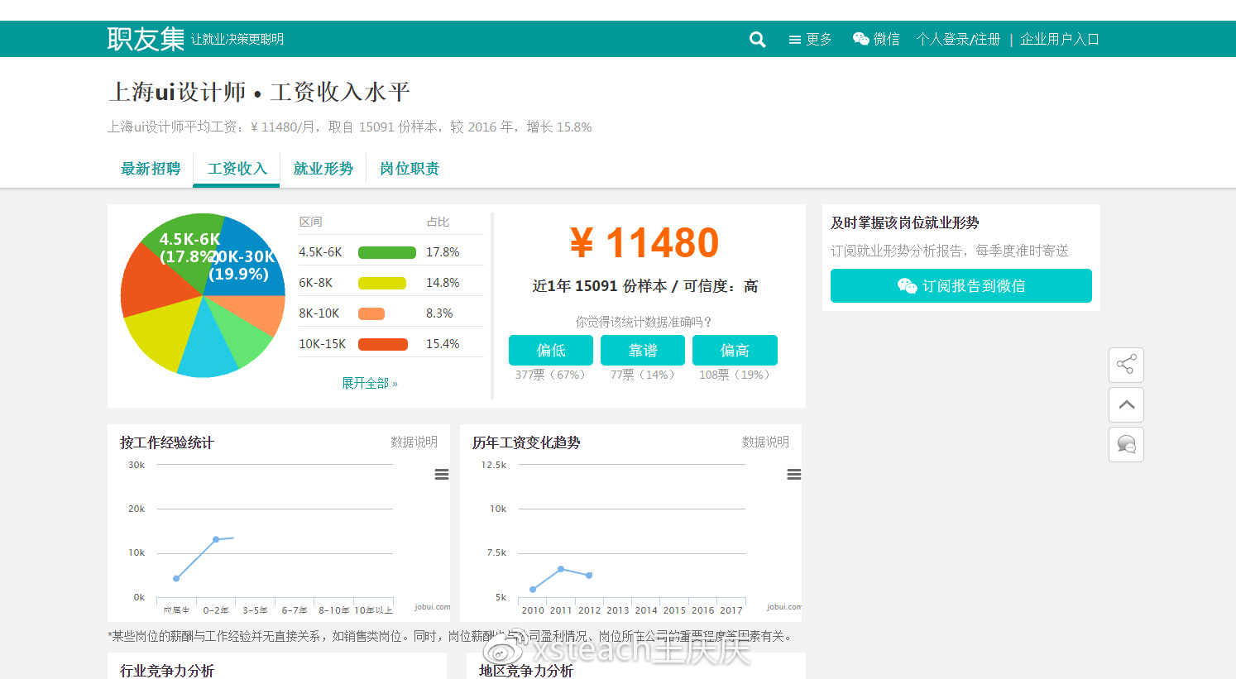The image size is (1236, 679).
Task: Click the 15.4% percentage value
Action: (x=443, y=344)
